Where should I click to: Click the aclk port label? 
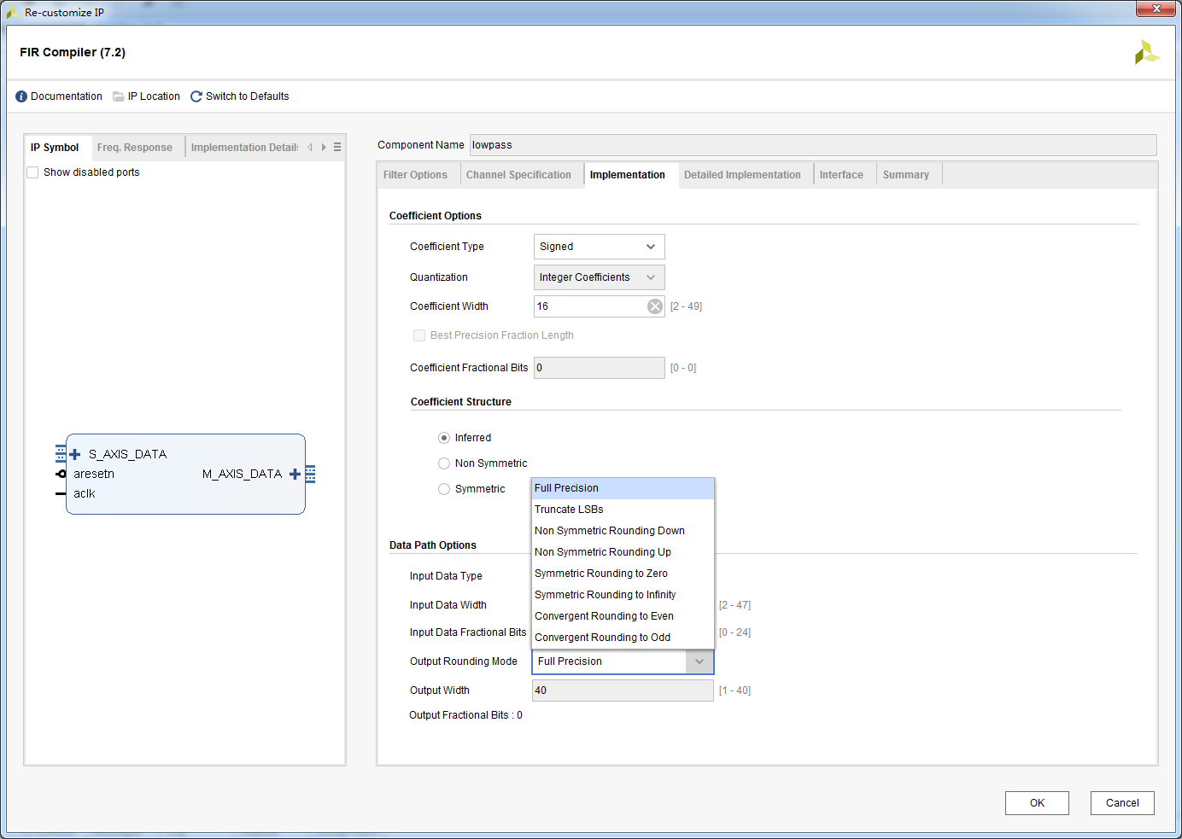click(85, 493)
